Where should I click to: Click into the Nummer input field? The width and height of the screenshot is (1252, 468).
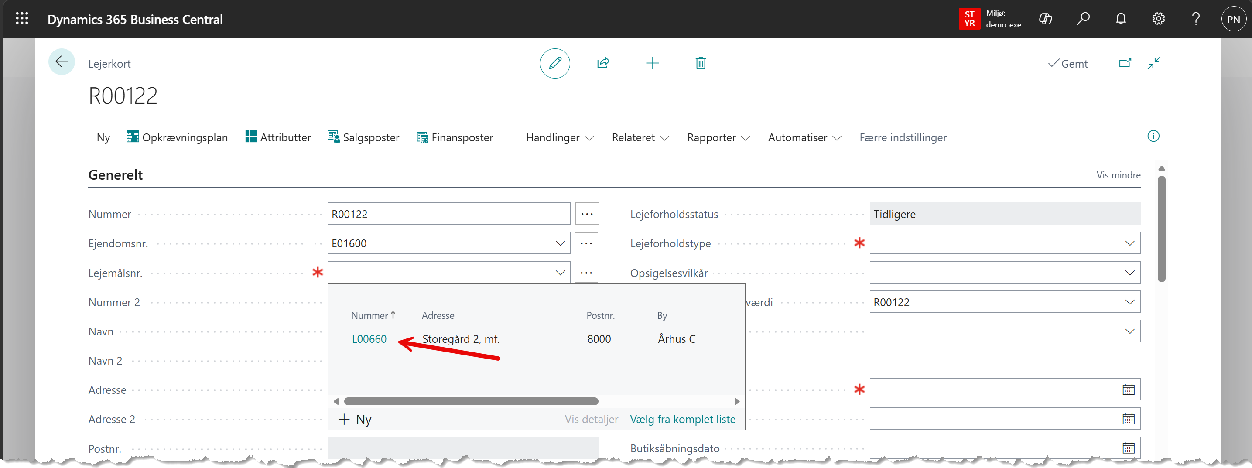tap(448, 214)
